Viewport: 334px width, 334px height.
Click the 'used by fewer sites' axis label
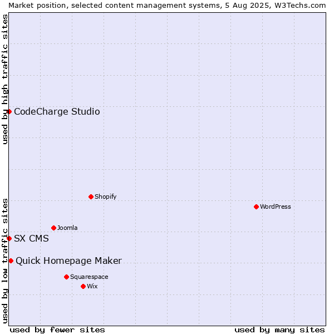tap(57, 330)
